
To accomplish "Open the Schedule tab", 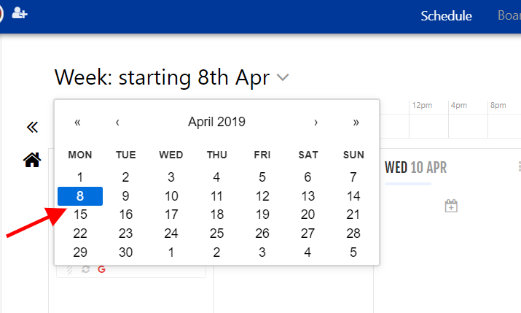I will pos(446,15).
